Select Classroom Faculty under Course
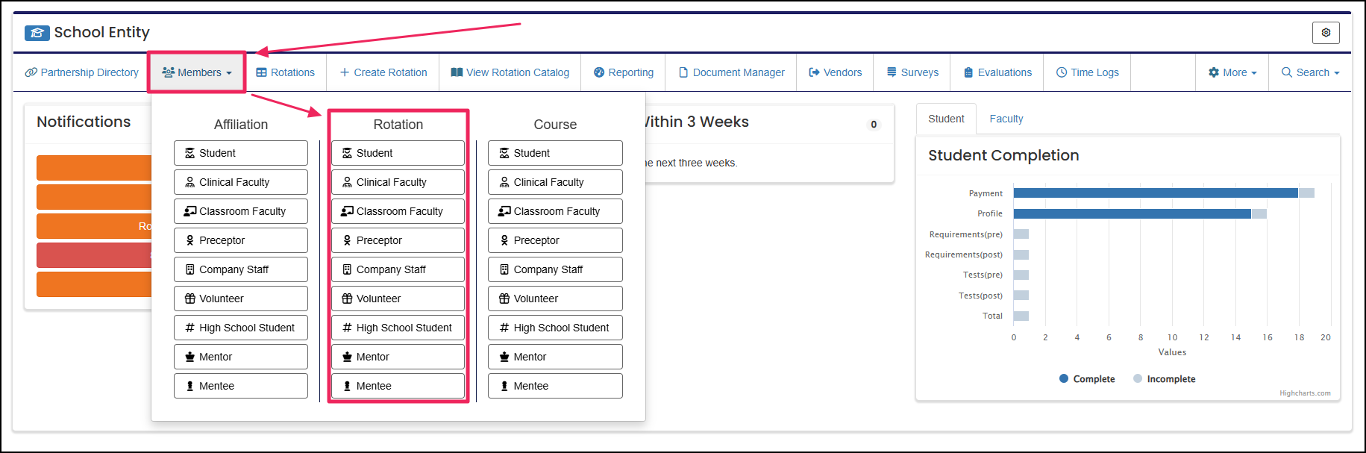 (555, 211)
